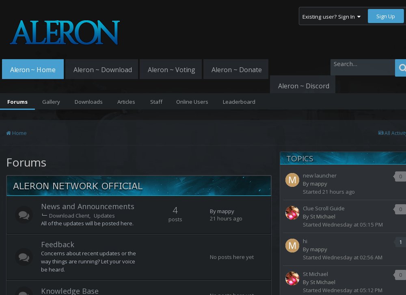406x295 pixels.
Task: Select the magnifying glass search icon
Action: (x=402, y=68)
